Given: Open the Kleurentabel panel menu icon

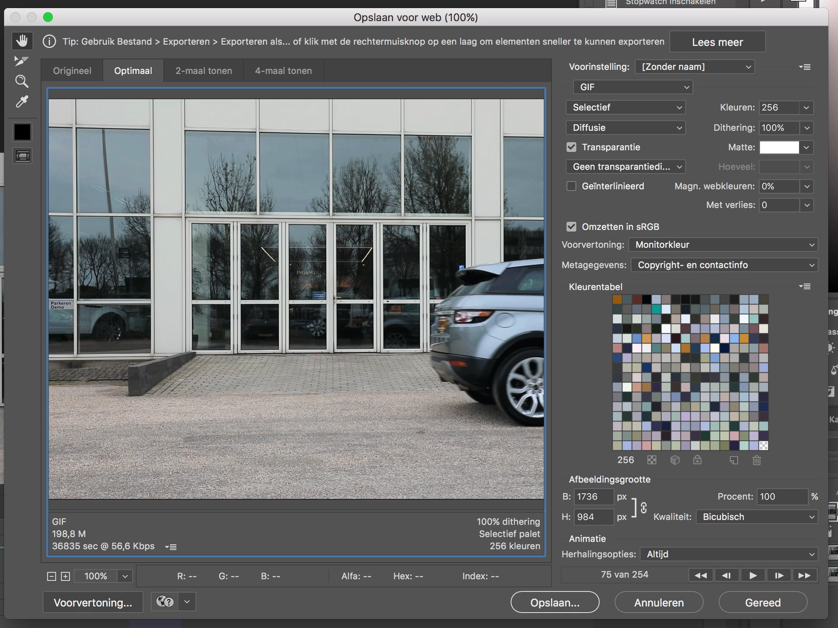Looking at the screenshot, I should tap(805, 286).
